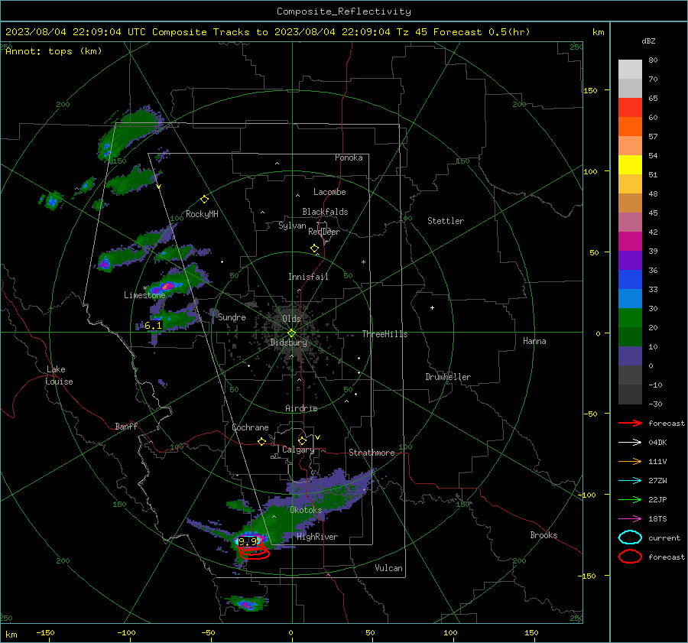
Task: Click the Sylvan label
Action: point(292,226)
